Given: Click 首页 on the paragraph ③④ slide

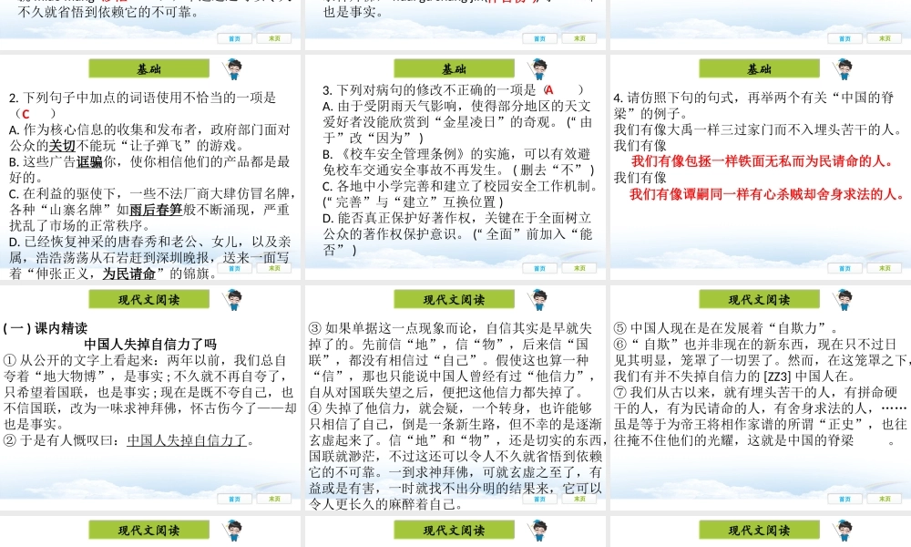Looking at the screenshot, I should tap(539, 499).
